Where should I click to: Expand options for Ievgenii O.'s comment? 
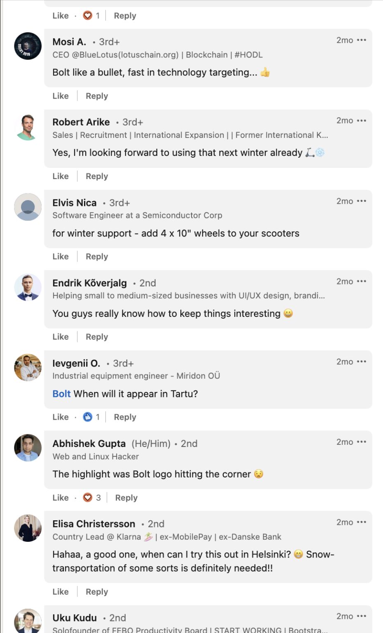(362, 361)
